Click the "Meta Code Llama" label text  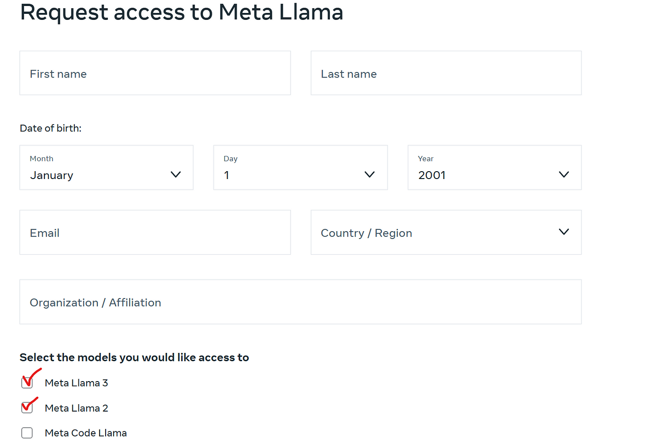(x=86, y=433)
